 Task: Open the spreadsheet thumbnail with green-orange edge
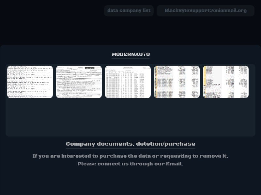coord(177,82)
